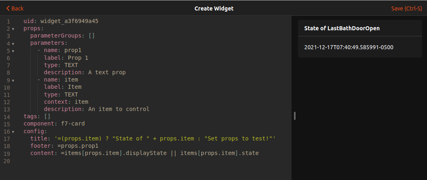
Task: Collapse the config section fold arrow
Action: pyautogui.click(x=13, y=132)
